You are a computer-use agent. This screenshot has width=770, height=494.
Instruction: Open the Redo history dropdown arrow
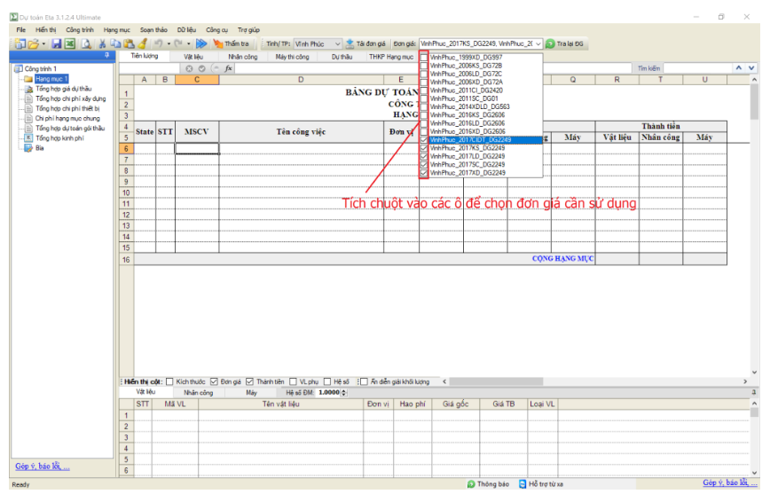(x=189, y=43)
